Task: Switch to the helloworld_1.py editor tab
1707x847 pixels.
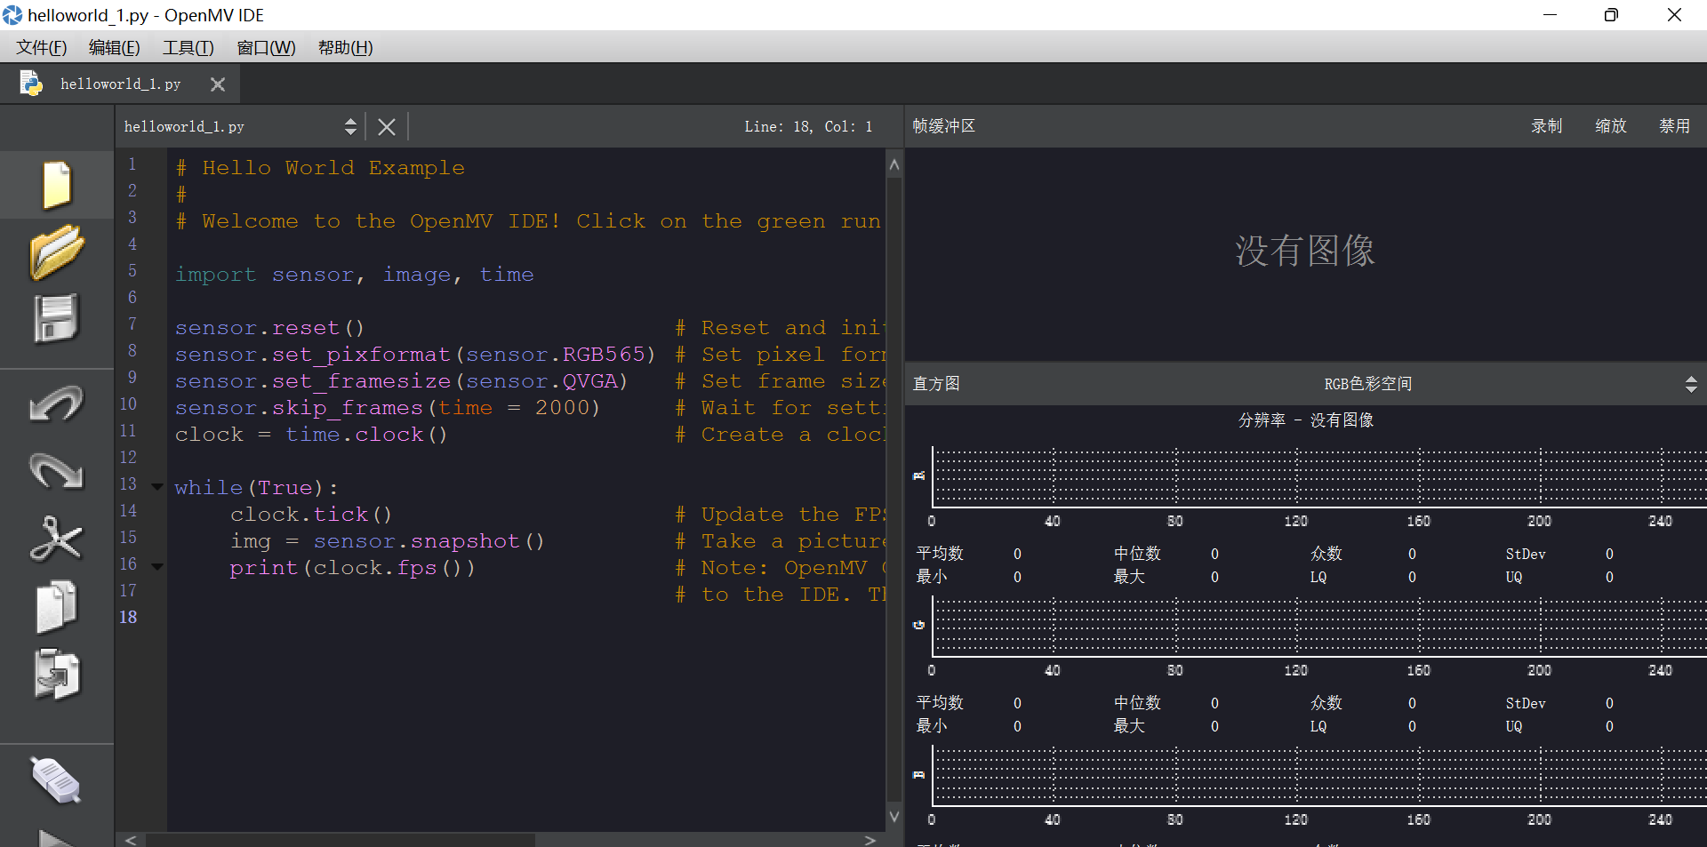Action: 121,84
